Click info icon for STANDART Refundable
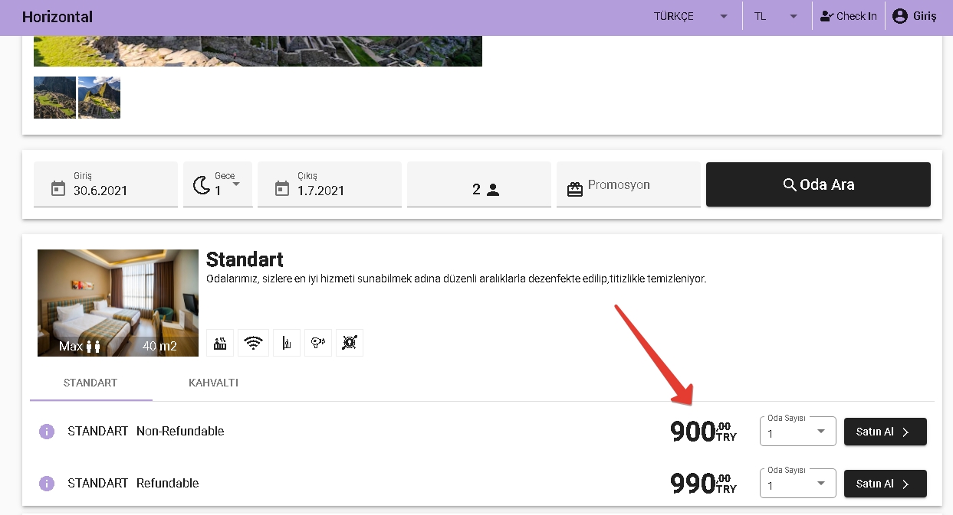953x515 pixels. point(47,484)
